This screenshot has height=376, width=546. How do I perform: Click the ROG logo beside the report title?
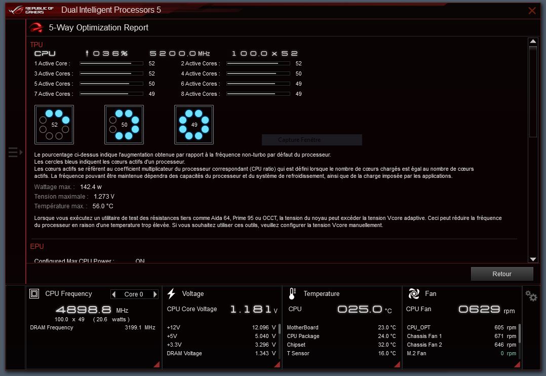coord(36,27)
